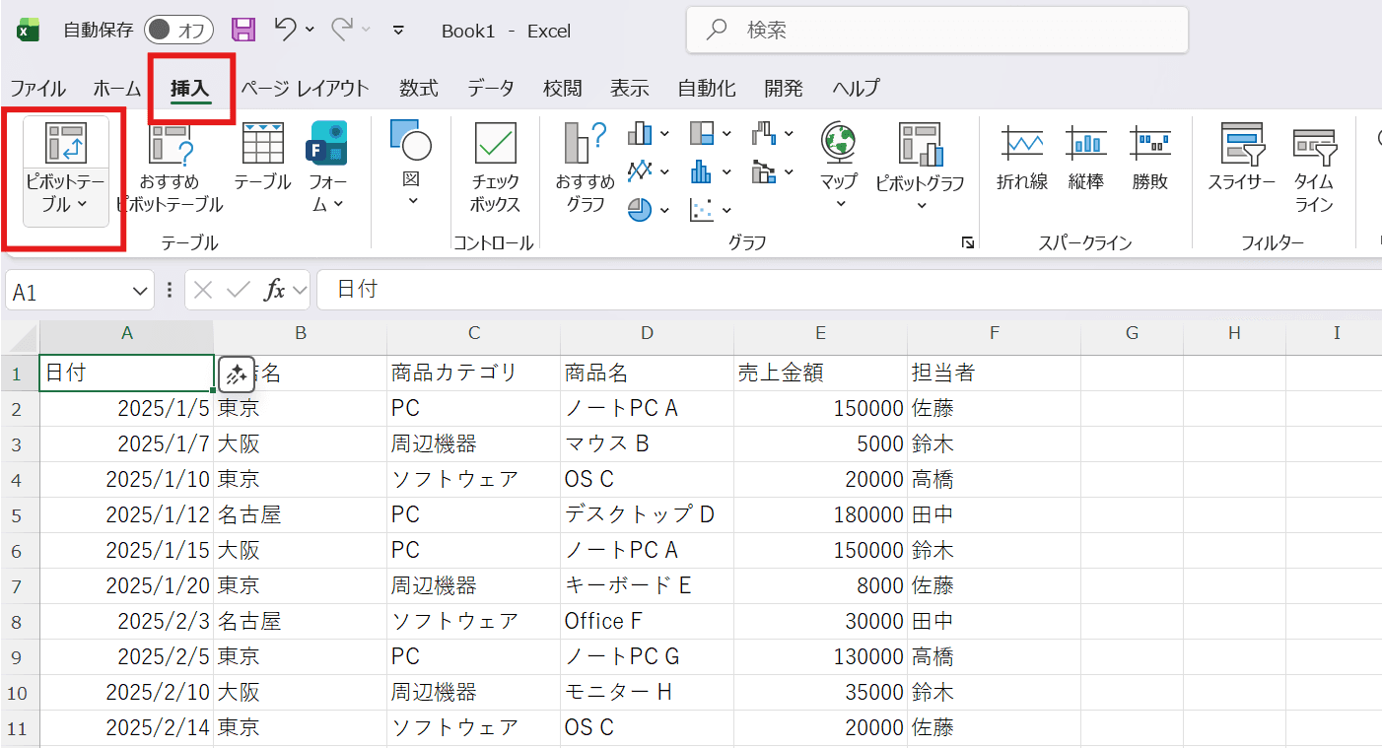This screenshot has width=1382, height=748.
Task: Expand the Name Box dropdown arrow
Action: [x=139, y=291]
